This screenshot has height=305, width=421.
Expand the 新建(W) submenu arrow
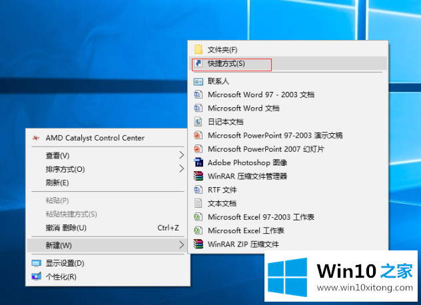181,245
